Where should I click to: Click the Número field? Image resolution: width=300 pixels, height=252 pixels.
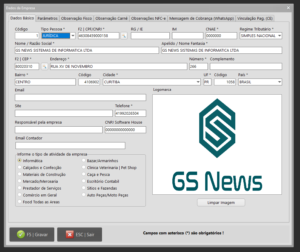198,67
